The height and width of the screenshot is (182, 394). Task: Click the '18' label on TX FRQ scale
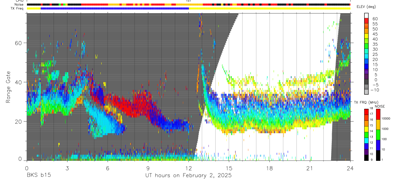click(x=371, y=108)
